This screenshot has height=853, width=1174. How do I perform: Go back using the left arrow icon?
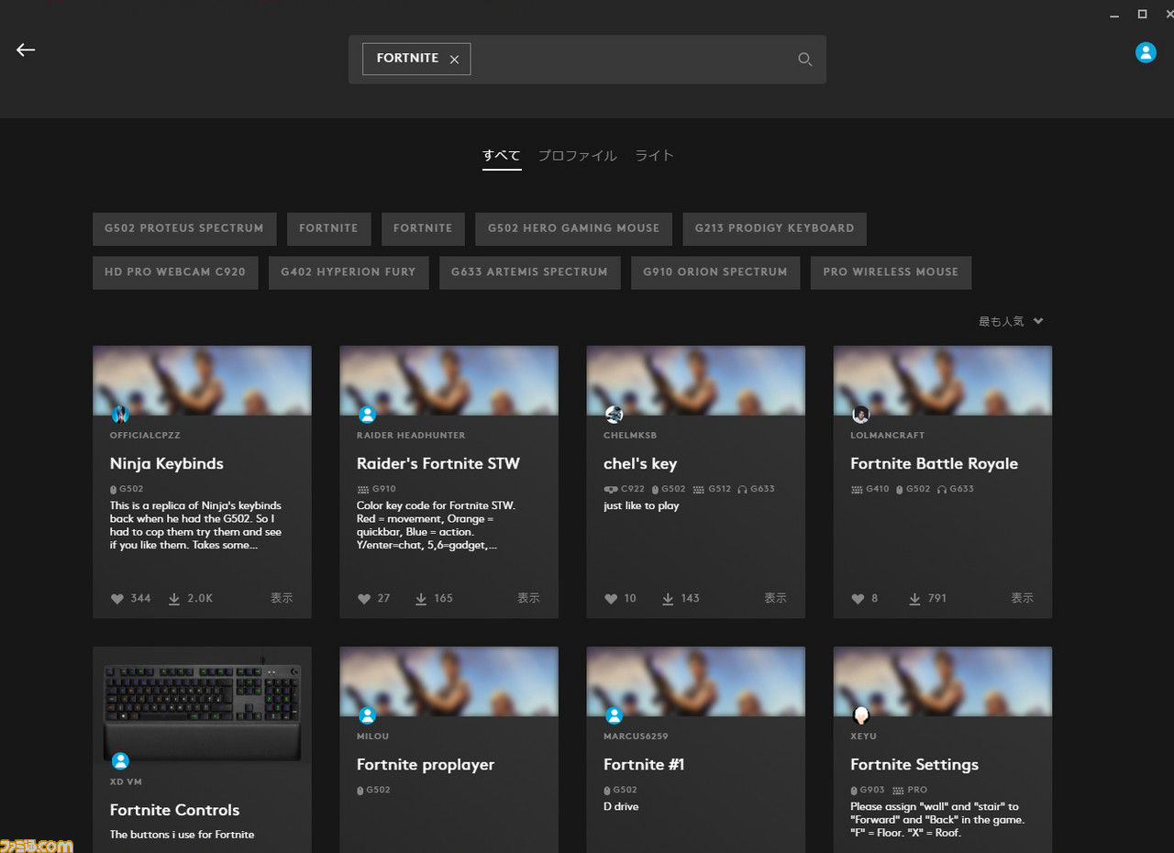pos(26,50)
